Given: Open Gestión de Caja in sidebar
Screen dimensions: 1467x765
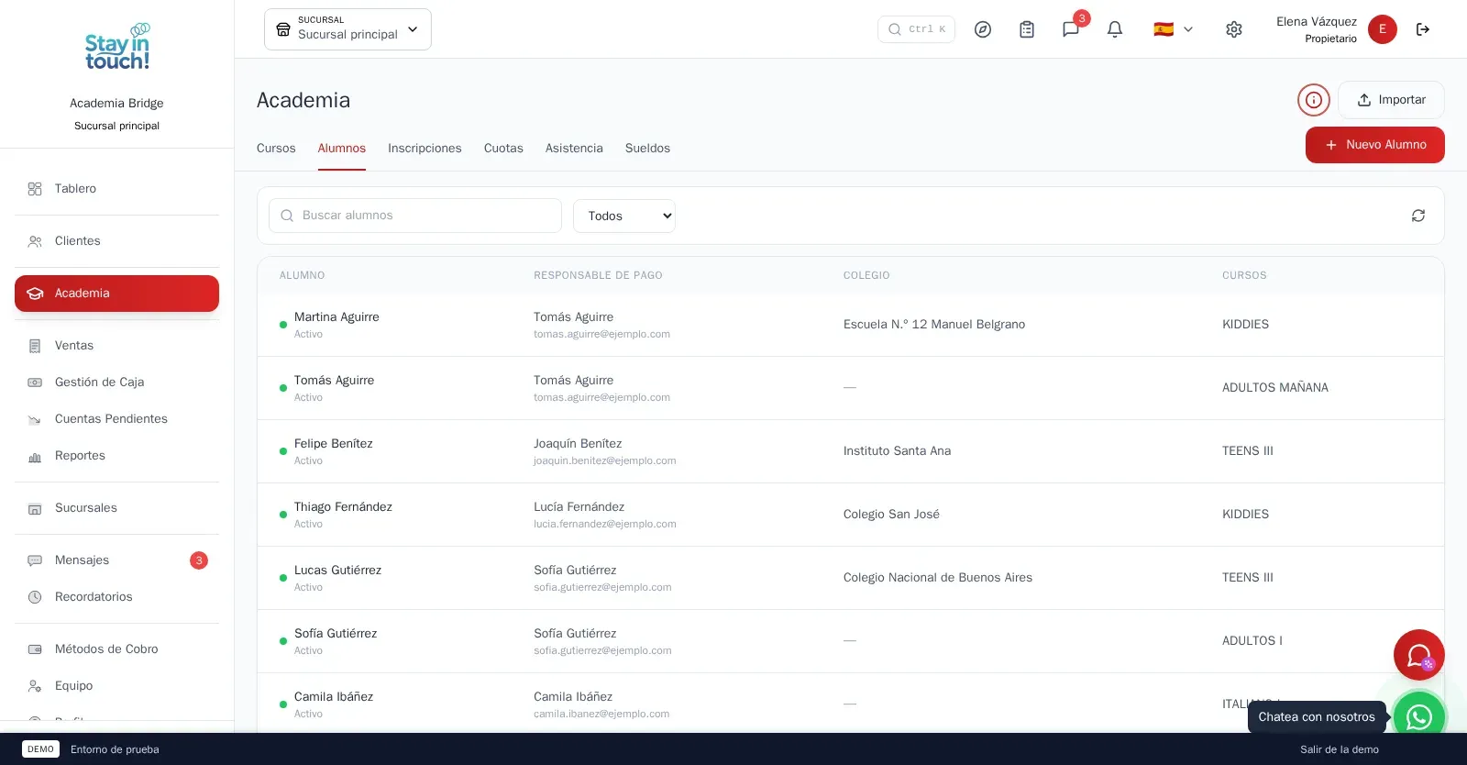Looking at the screenshot, I should (117, 382).
